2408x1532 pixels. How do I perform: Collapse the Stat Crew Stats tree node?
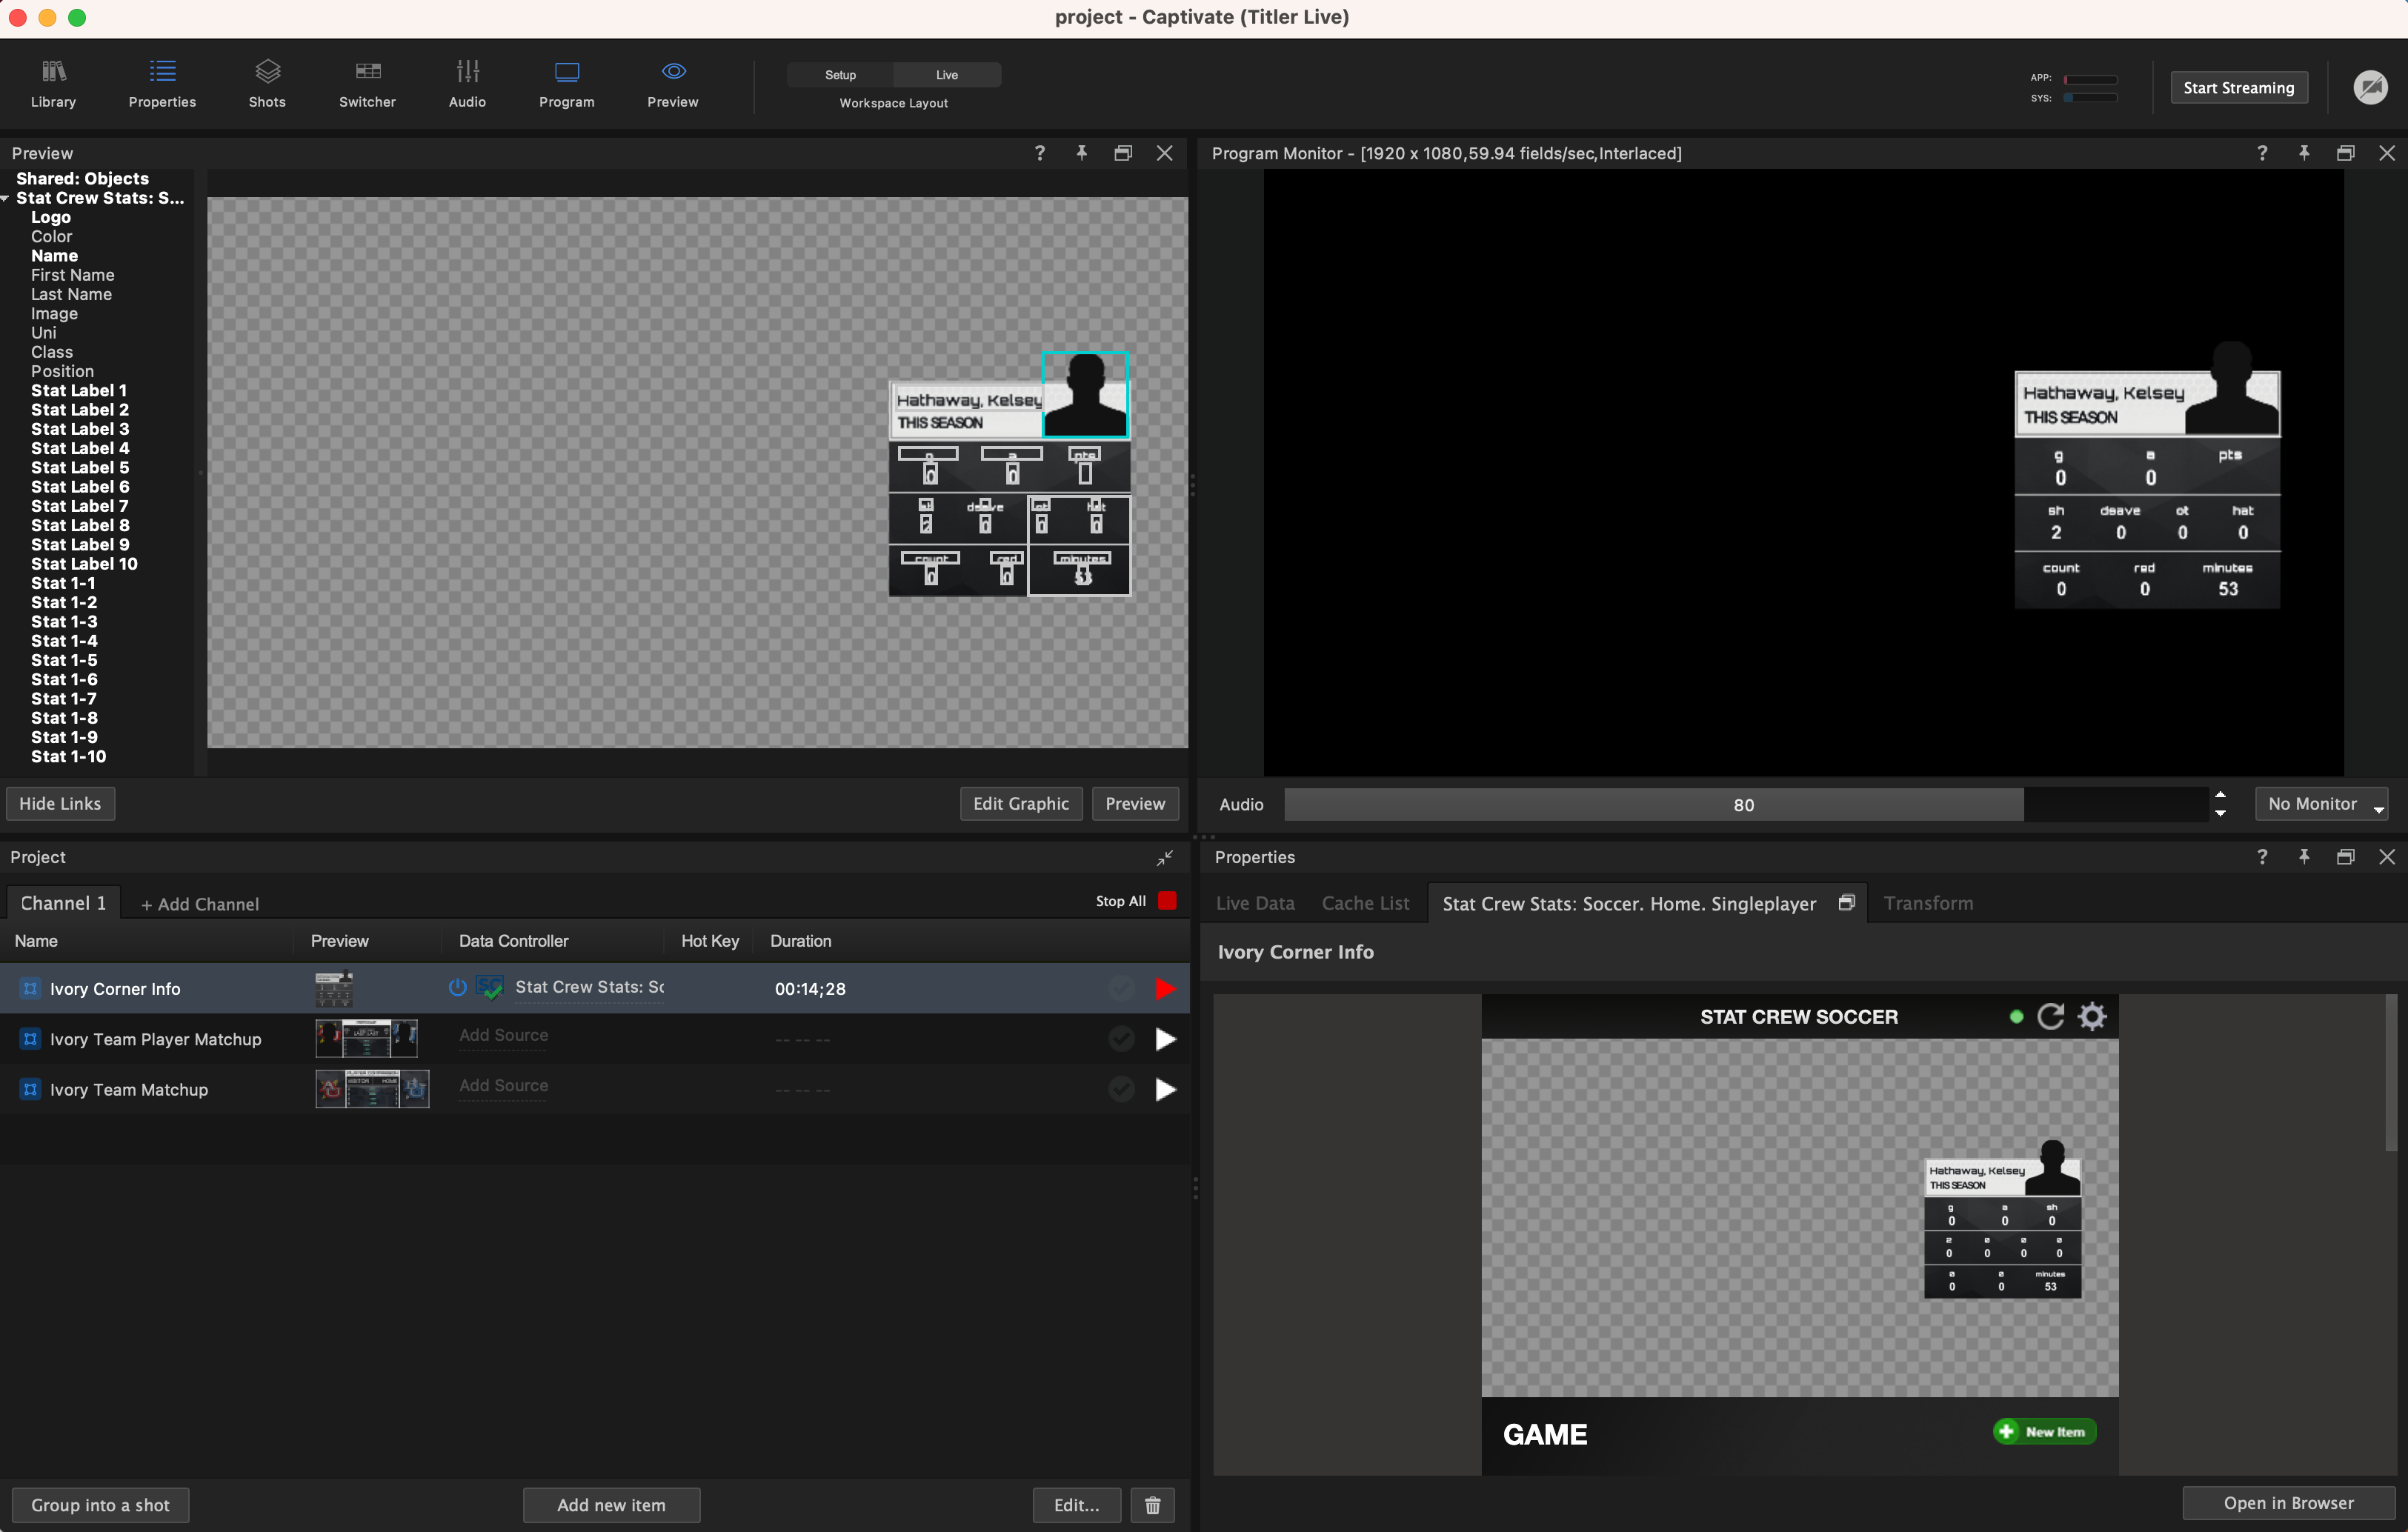click(6, 198)
